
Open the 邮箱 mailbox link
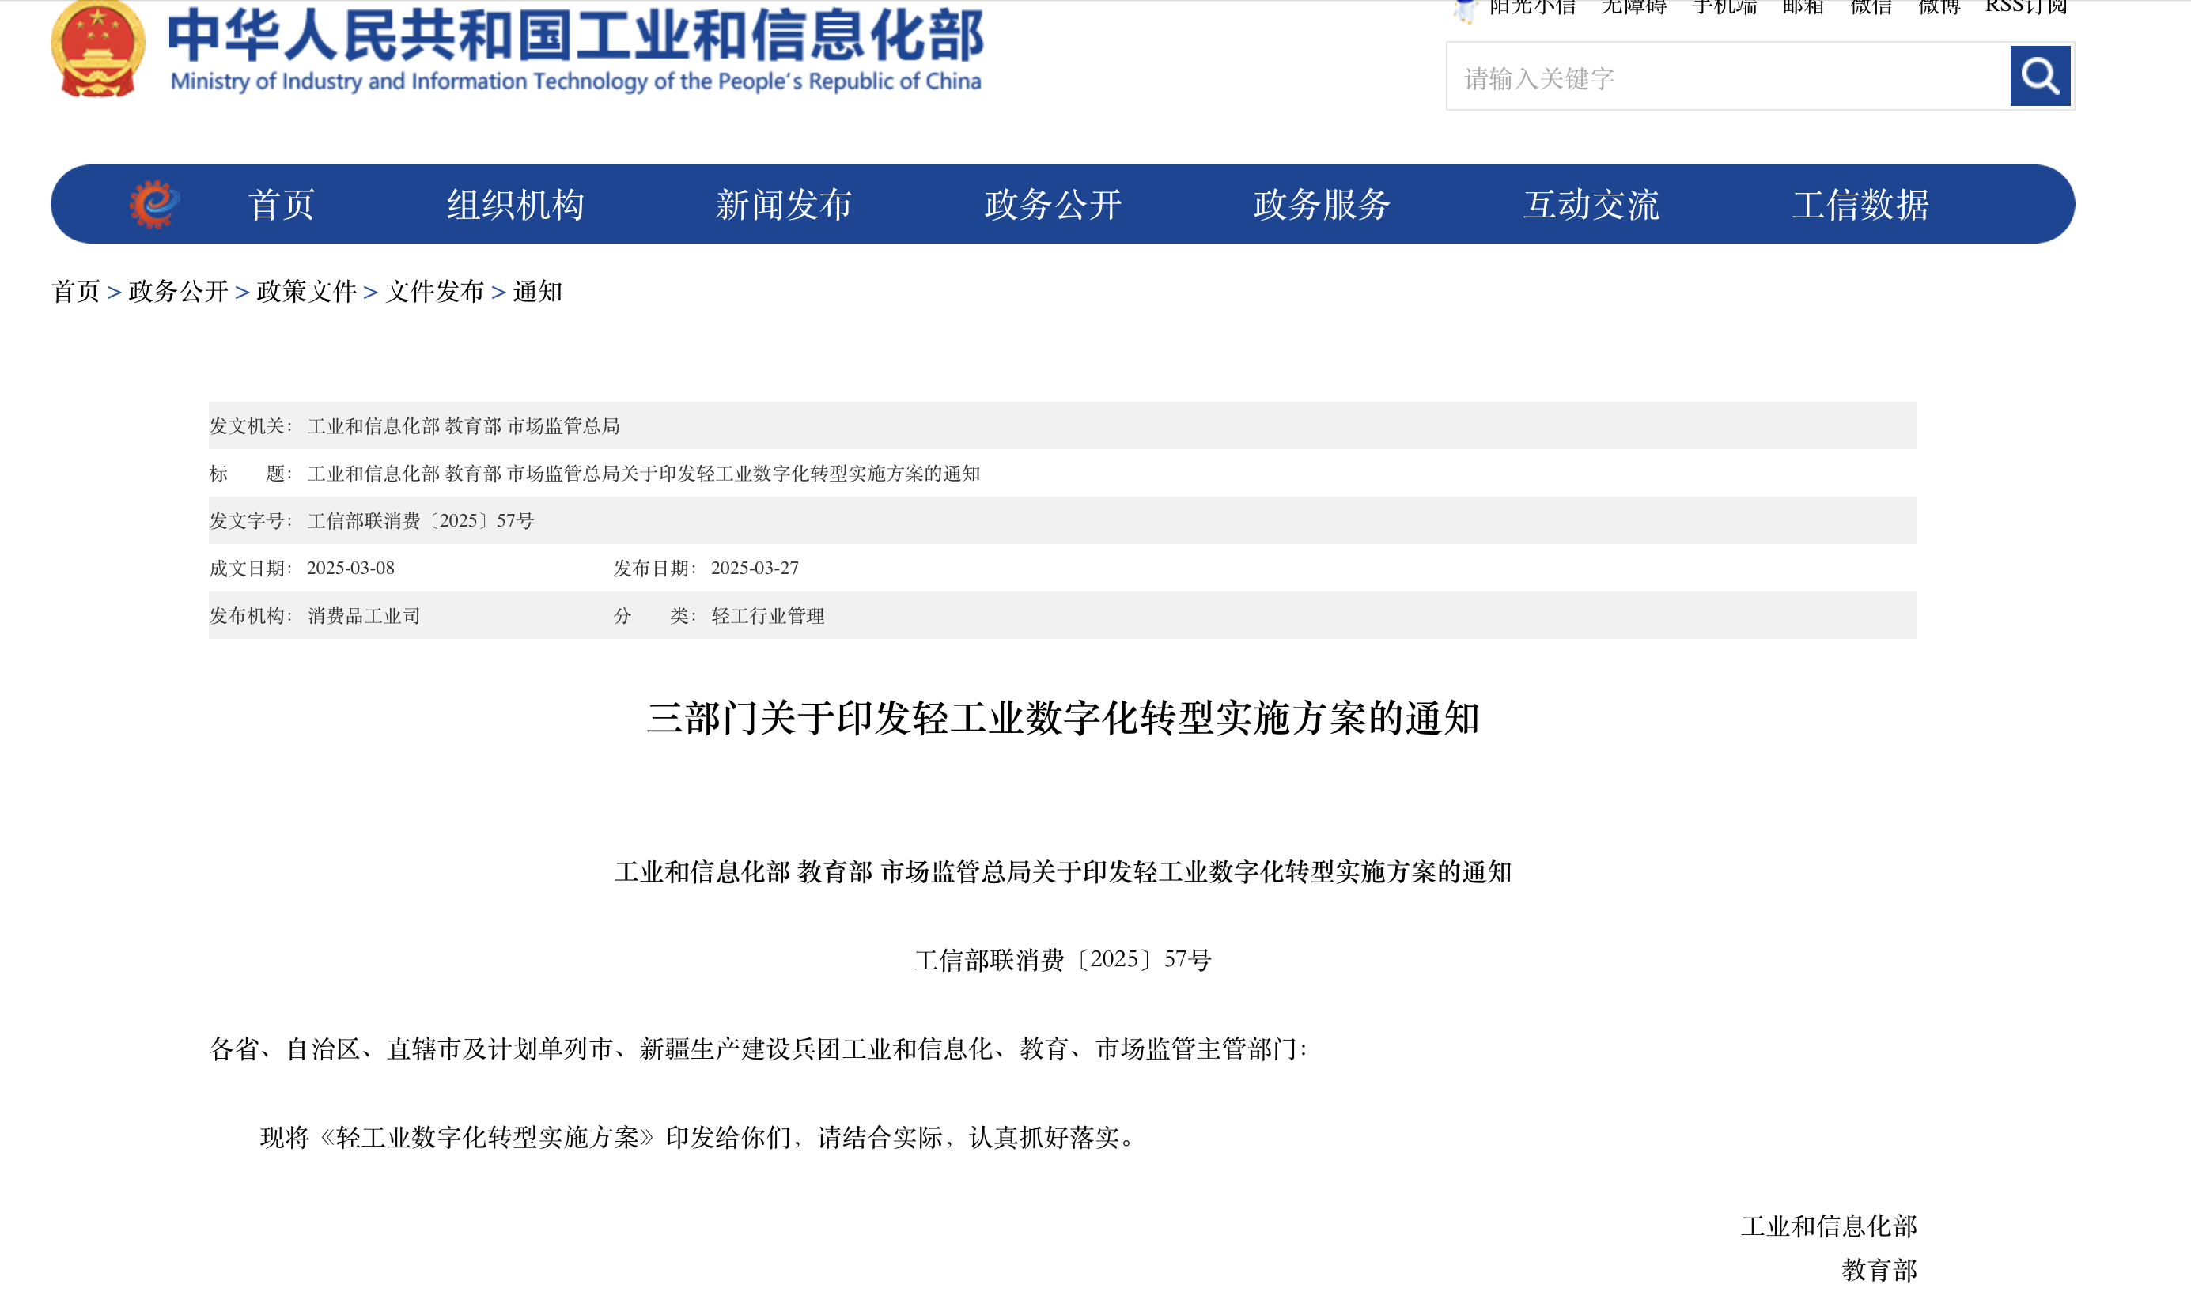pos(1803,8)
